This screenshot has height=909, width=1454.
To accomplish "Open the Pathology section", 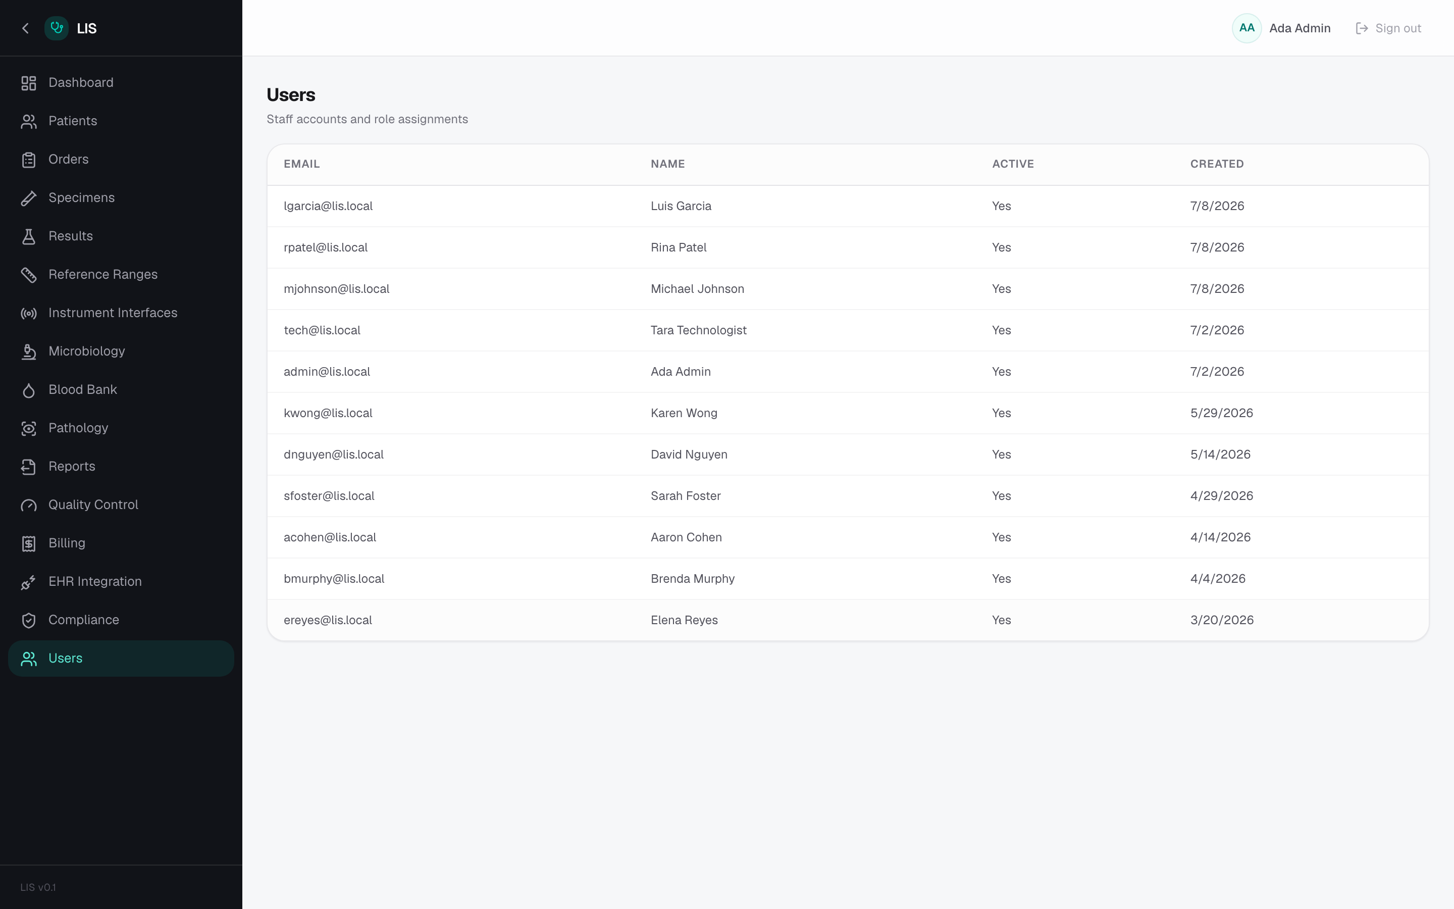I will pos(121,428).
